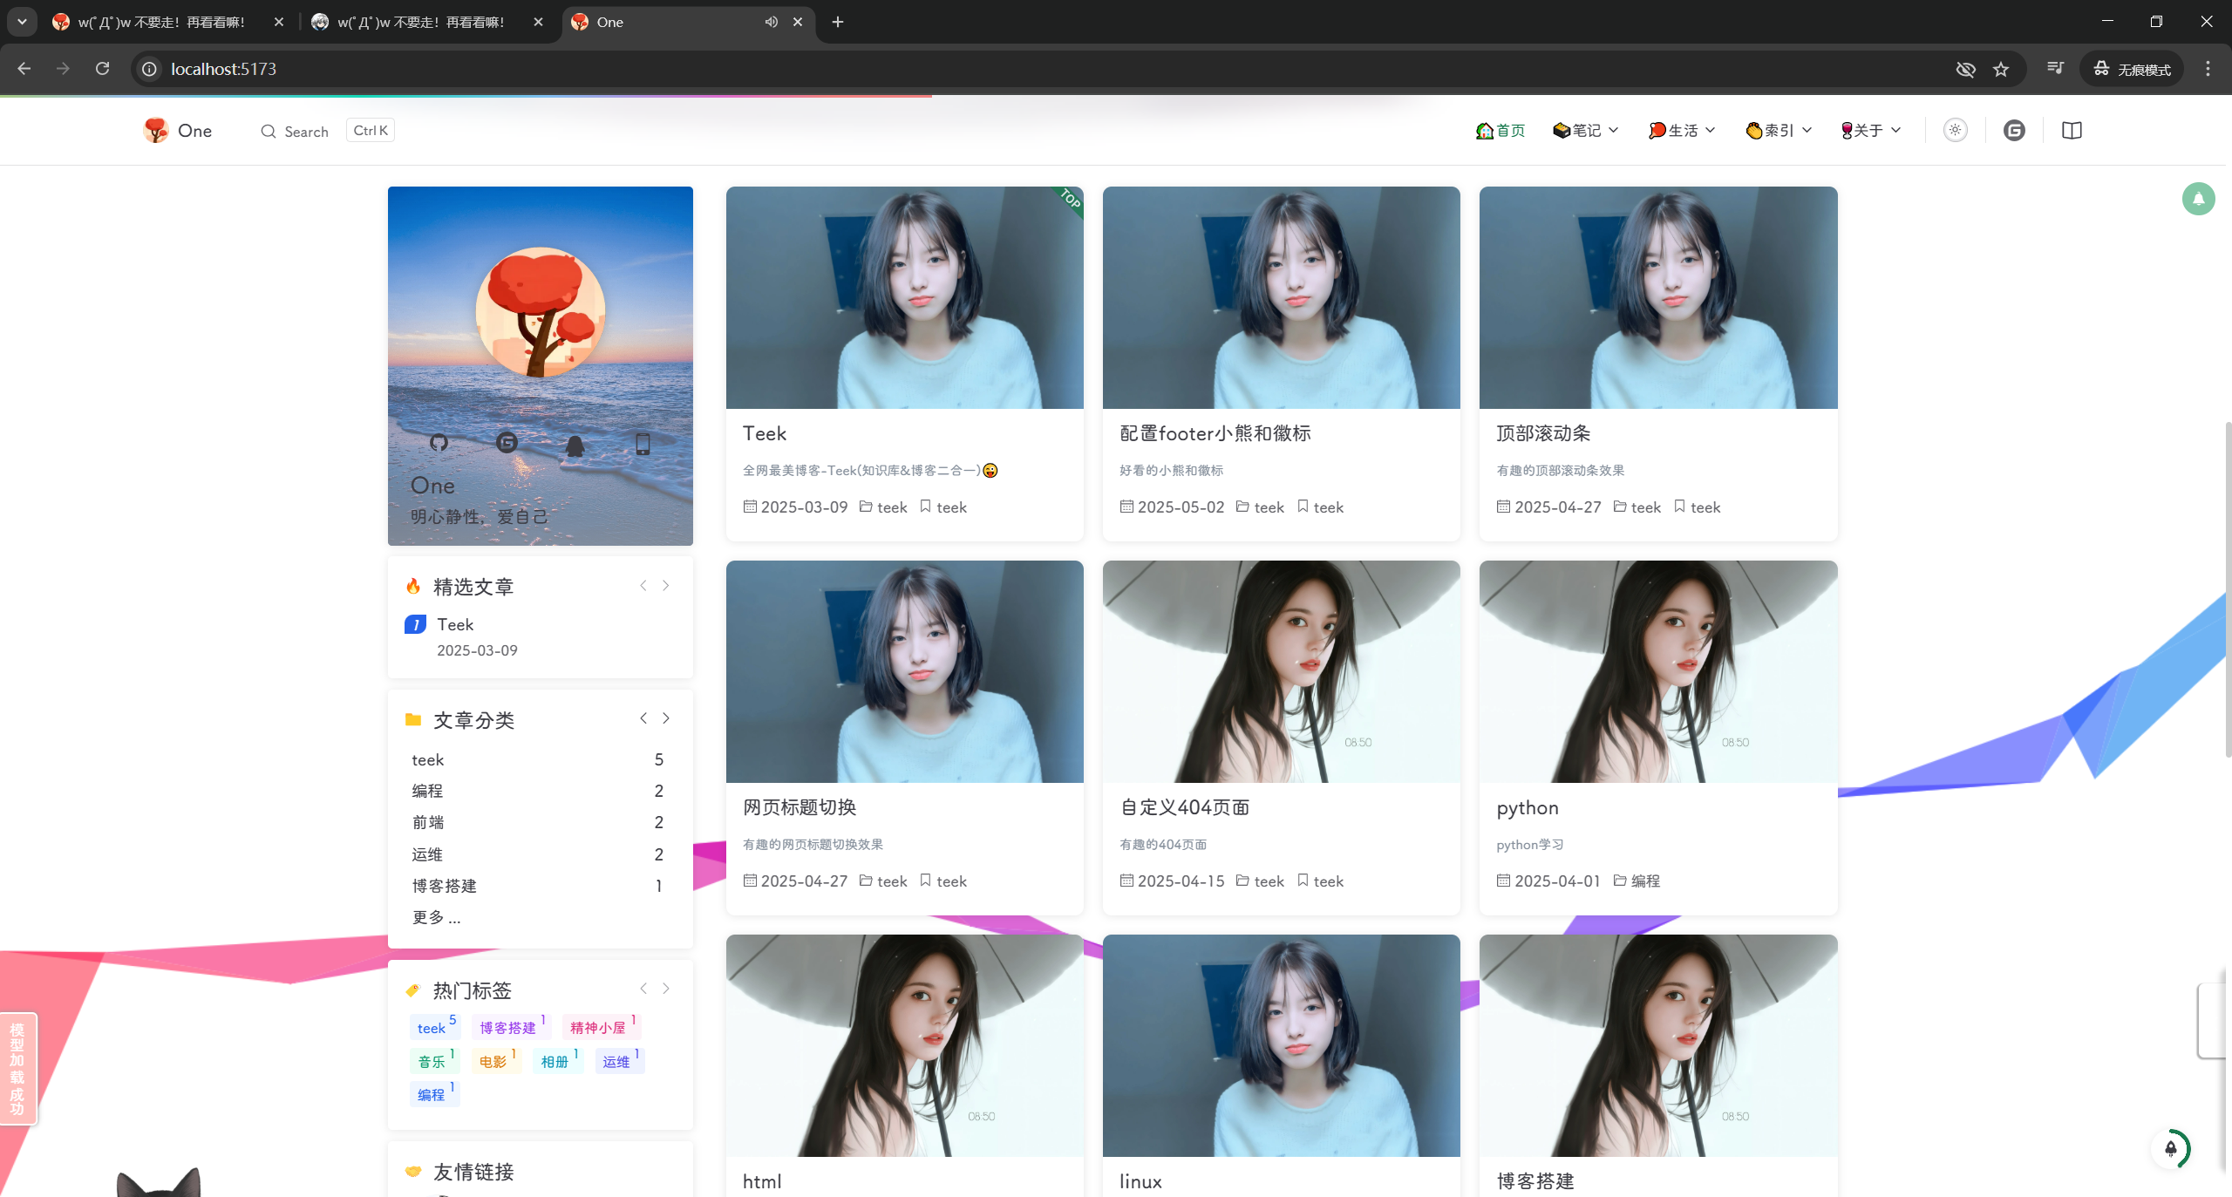Click the 运维 tag in 热门标签
The image size is (2232, 1197).
(x=620, y=1061)
